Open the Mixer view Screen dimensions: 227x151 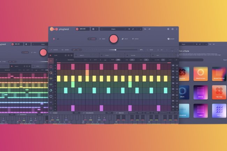pos(150,50)
